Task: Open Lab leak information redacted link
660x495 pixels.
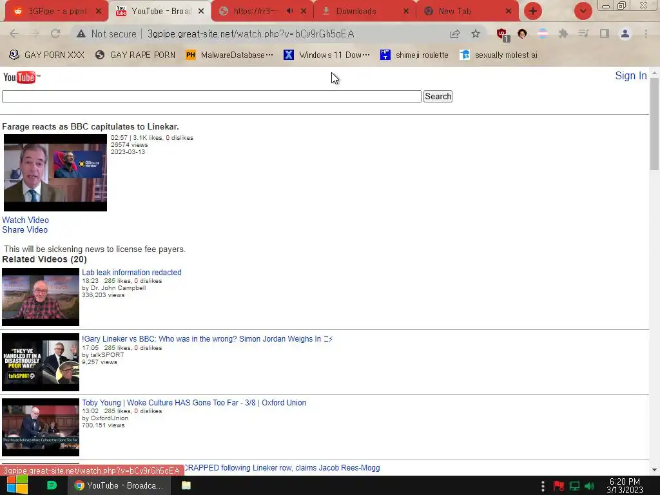Action: (131, 273)
